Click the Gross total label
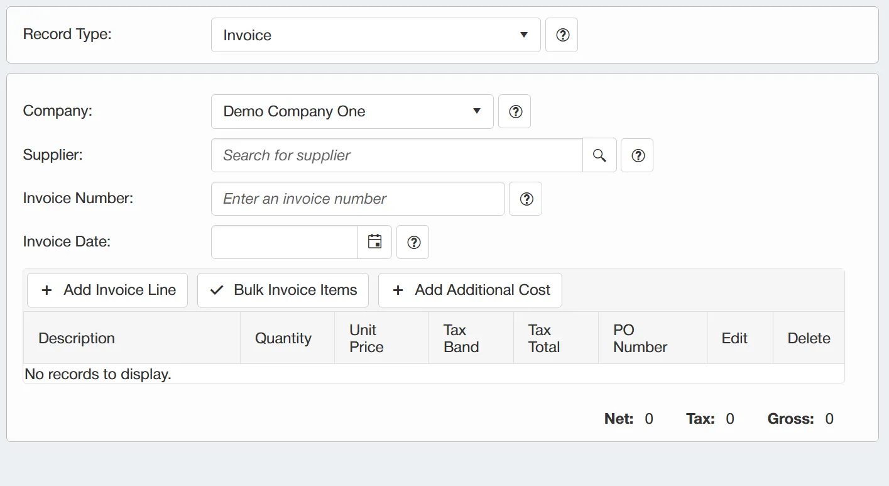The height and width of the screenshot is (486, 889). (x=791, y=419)
